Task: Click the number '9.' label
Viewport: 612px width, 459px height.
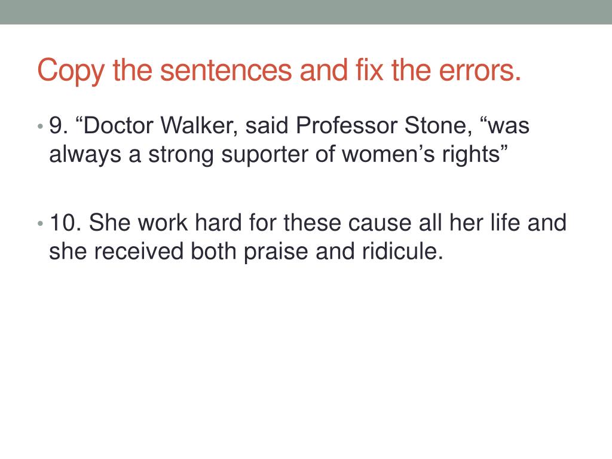Action: tap(59, 126)
